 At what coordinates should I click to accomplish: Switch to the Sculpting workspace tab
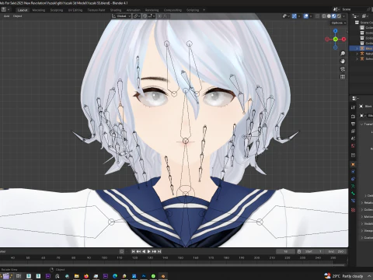coord(57,10)
